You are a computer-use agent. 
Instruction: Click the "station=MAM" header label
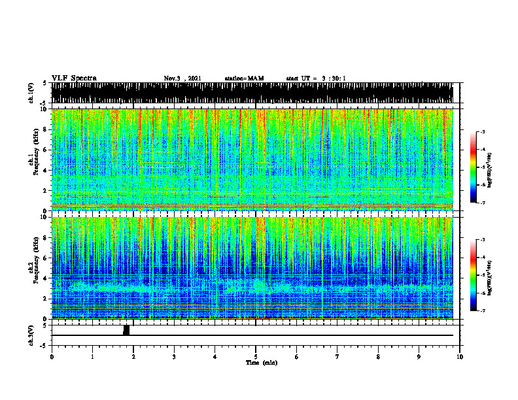point(245,78)
